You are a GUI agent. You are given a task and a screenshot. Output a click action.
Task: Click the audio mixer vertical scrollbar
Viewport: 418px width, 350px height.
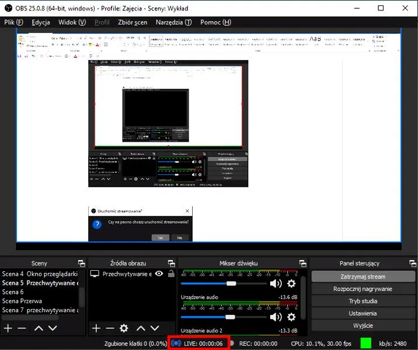(303, 298)
